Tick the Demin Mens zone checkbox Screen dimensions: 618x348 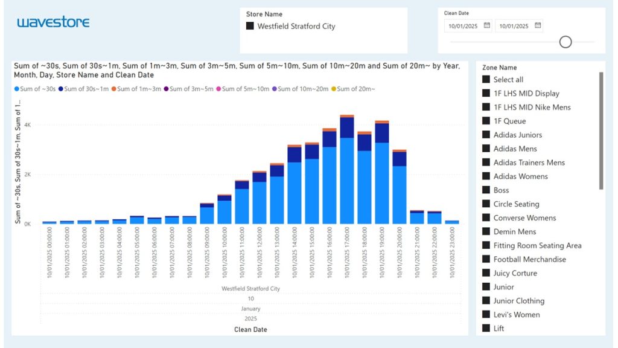point(486,231)
